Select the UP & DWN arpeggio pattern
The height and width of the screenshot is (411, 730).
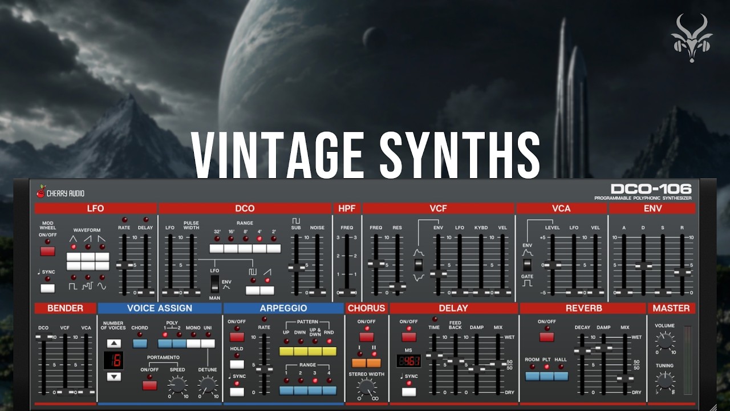click(x=315, y=351)
